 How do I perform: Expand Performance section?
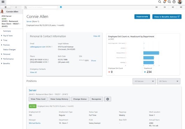8,59
